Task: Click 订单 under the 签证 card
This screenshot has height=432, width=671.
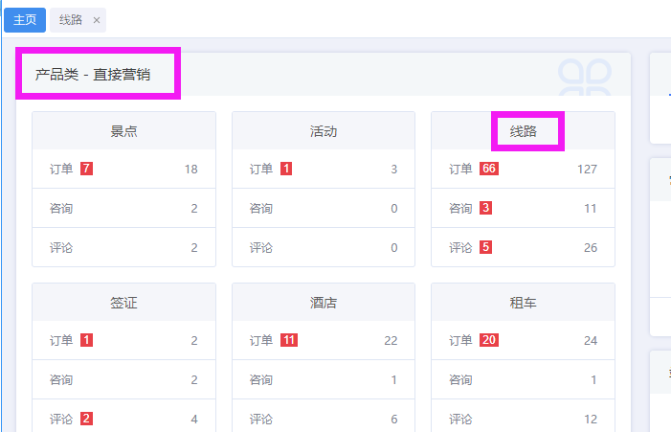Action: click(61, 340)
